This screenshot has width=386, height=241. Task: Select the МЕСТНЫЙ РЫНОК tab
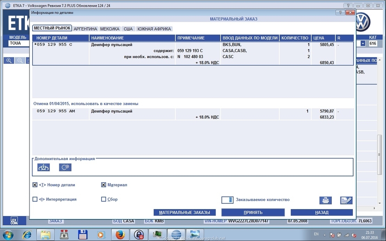click(x=52, y=28)
